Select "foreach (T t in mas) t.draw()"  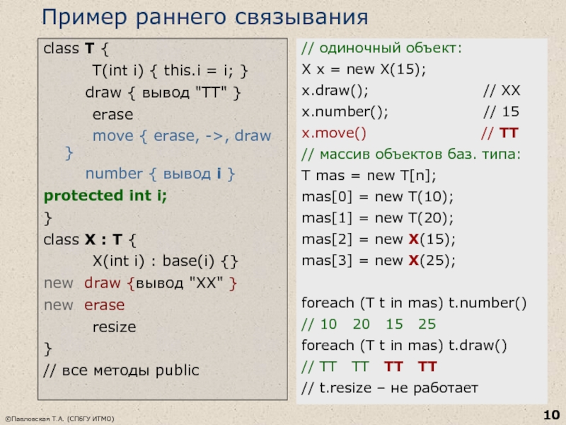click(x=404, y=346)
